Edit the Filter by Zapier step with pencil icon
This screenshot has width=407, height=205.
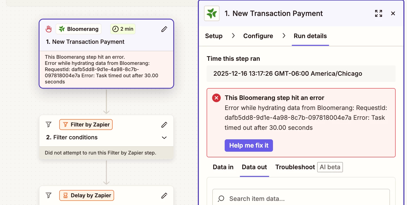coord(164,125)
